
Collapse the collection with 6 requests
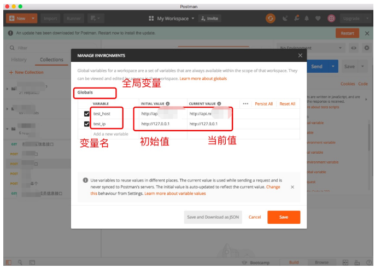click(7, 129)
